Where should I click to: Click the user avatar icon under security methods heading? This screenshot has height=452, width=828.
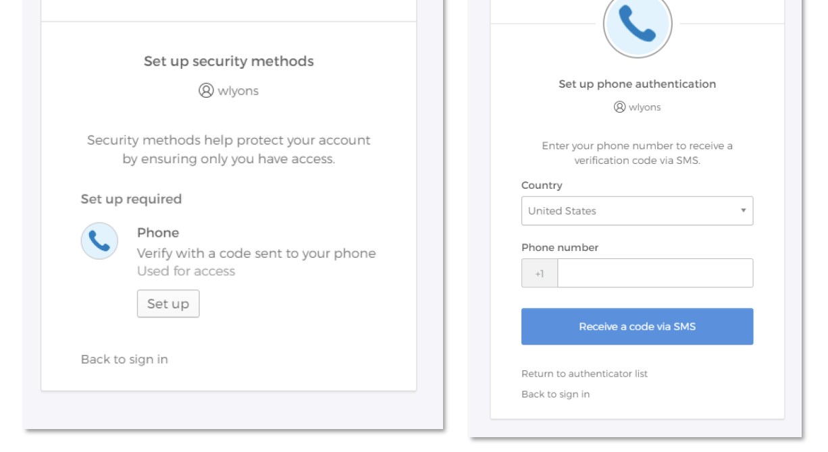pos(206,90)
